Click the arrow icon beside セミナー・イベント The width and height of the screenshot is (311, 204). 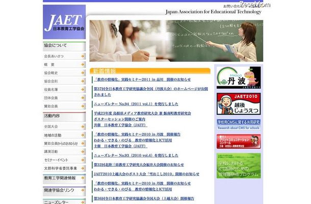pos(83,160)
